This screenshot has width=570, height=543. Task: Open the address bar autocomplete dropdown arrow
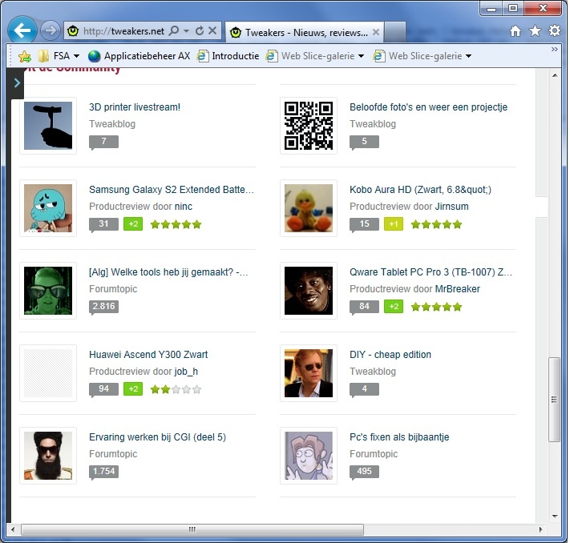point(187,31)
